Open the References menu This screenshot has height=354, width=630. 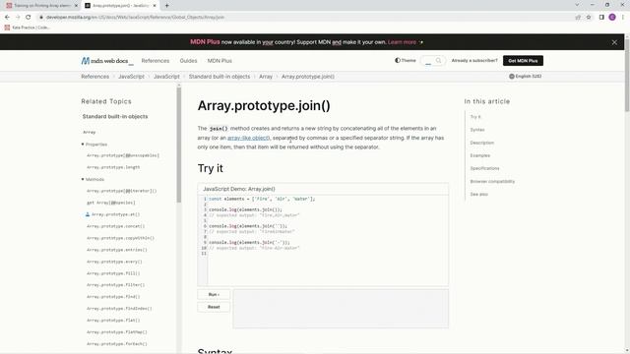(x=156, y=61)
